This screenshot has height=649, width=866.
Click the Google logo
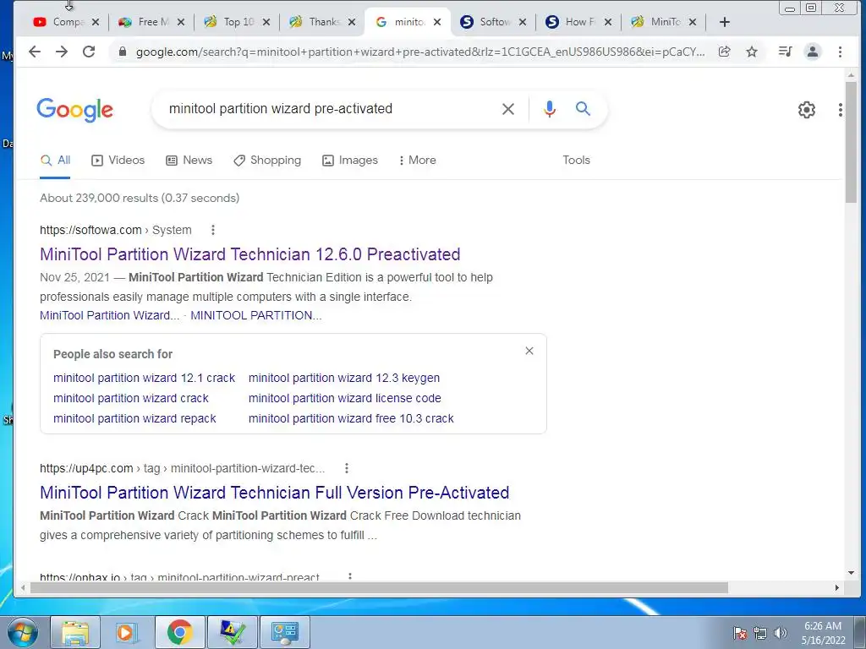[x=75, y=110]
